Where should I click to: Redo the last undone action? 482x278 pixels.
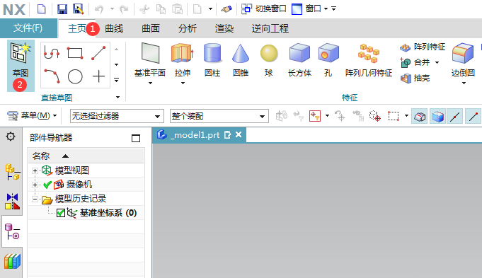pyautogui.click(x=124, y=9)
